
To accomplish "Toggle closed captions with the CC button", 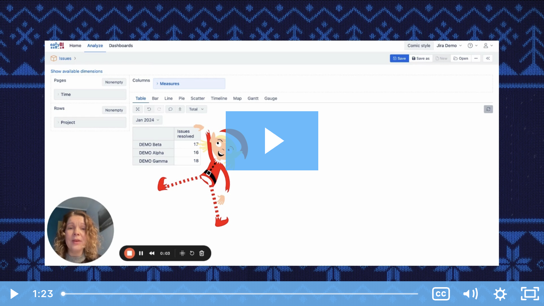I will tap(441, 294).
